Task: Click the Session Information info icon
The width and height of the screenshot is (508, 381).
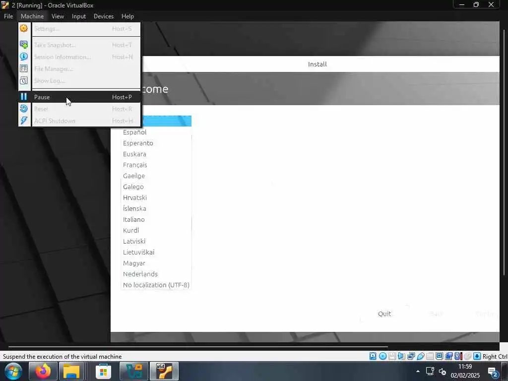Action: click(24, 57)
